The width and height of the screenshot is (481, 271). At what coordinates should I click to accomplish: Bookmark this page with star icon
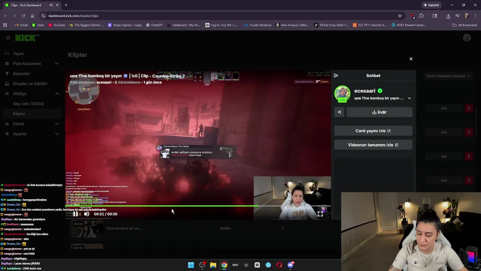[399, 16]
